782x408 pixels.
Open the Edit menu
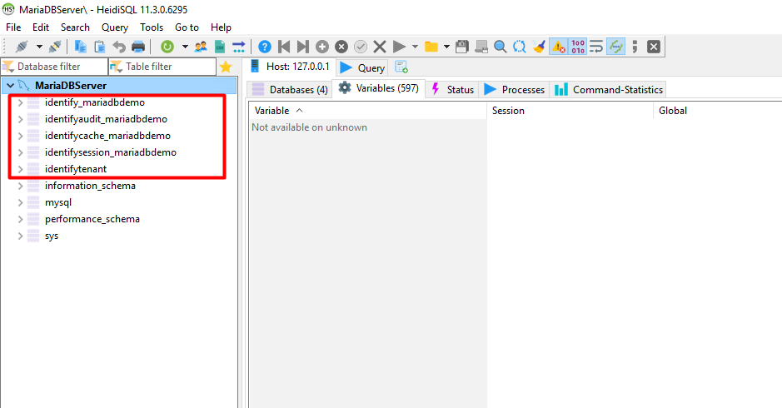point(41,27)
